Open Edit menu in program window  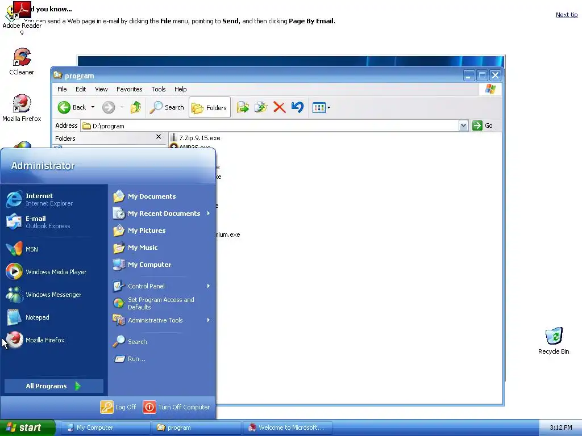pos(81,89)
